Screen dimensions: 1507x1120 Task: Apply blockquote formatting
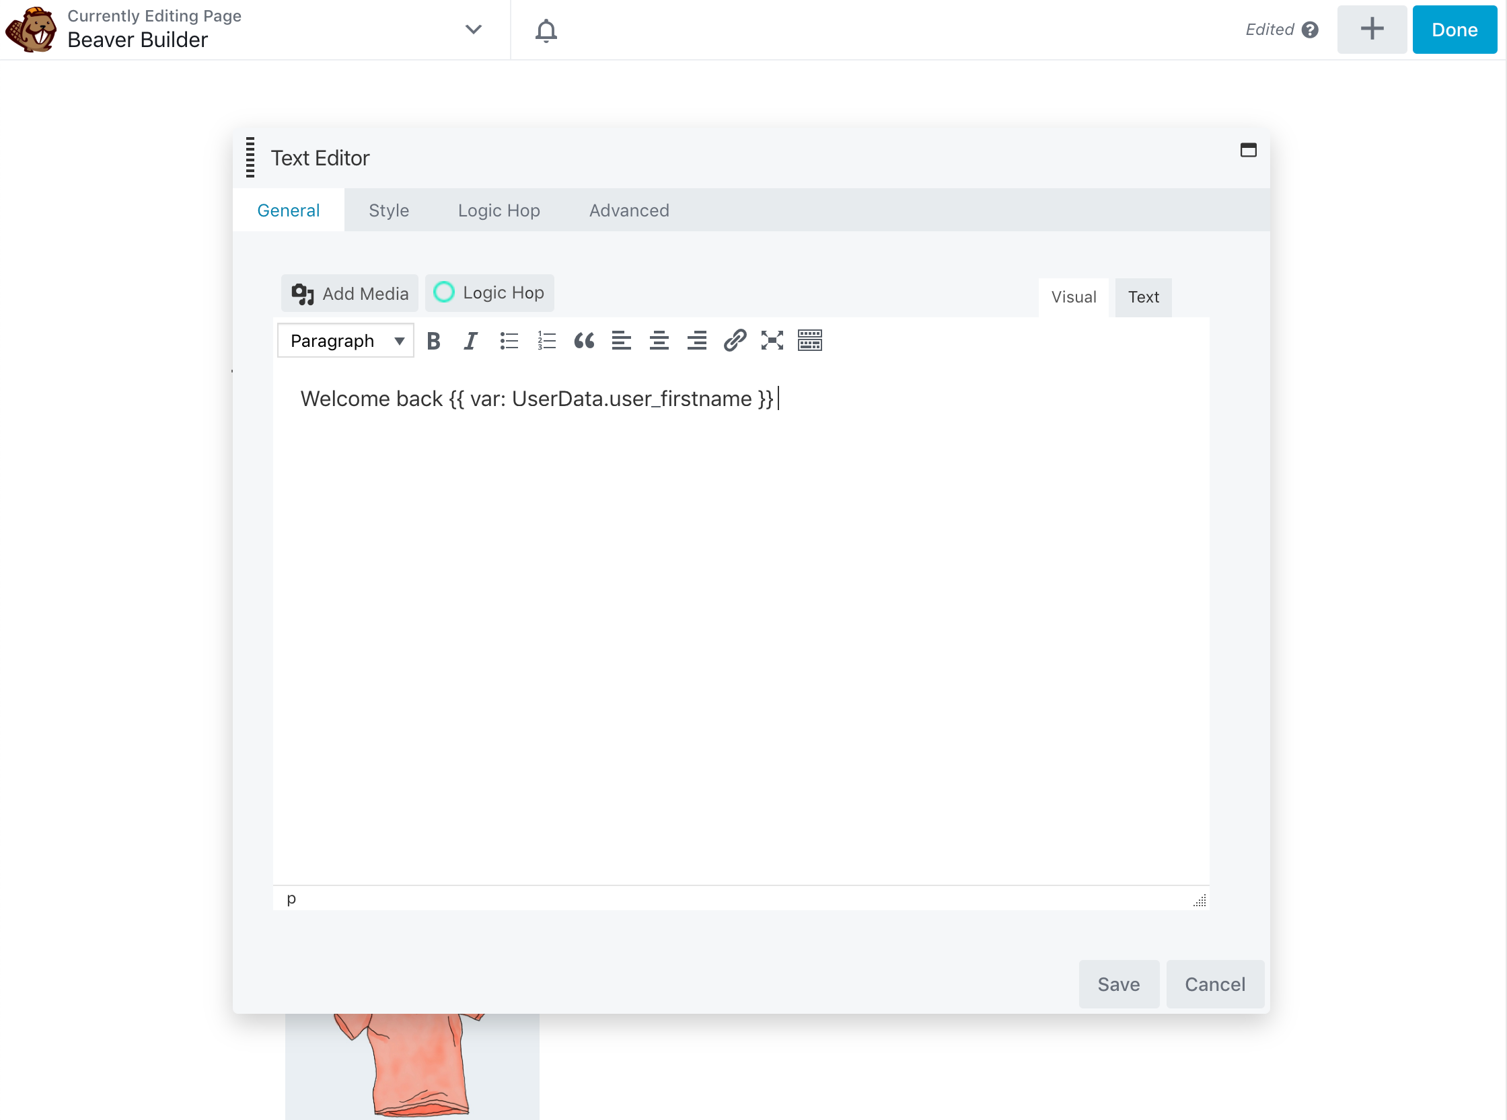click(583, 340)
